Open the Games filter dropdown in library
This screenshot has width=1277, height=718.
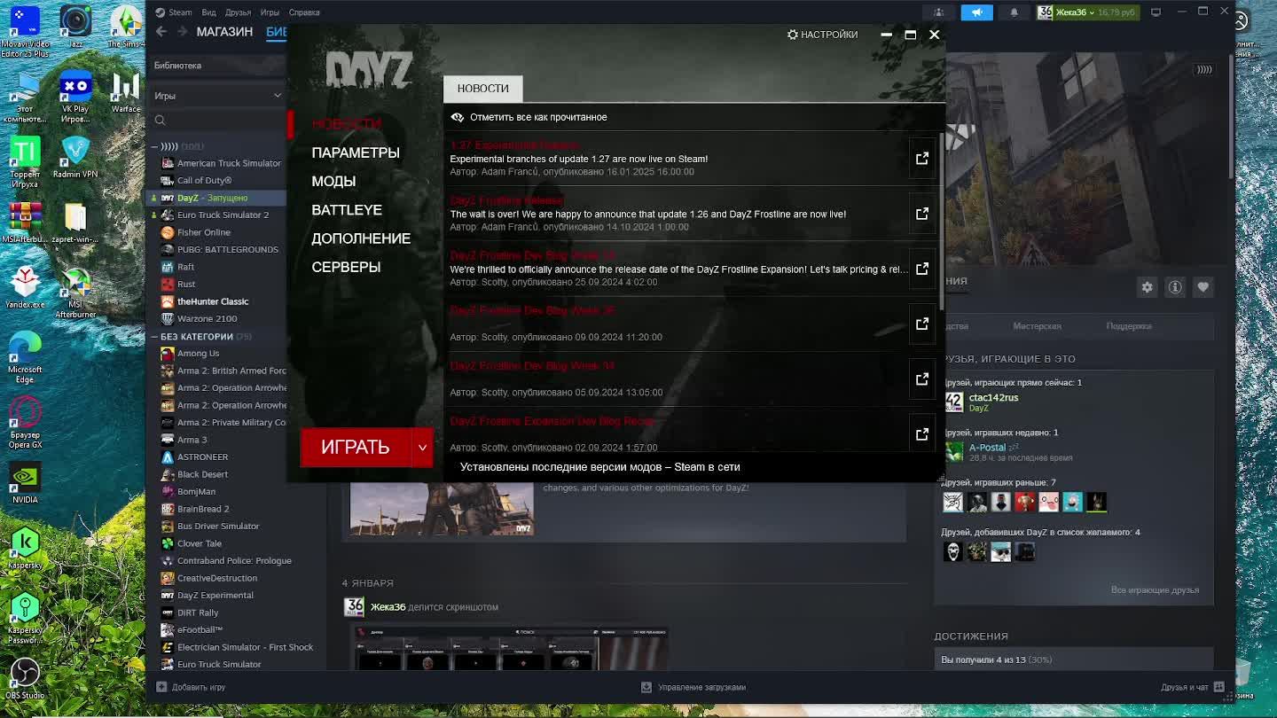[217, 96]
